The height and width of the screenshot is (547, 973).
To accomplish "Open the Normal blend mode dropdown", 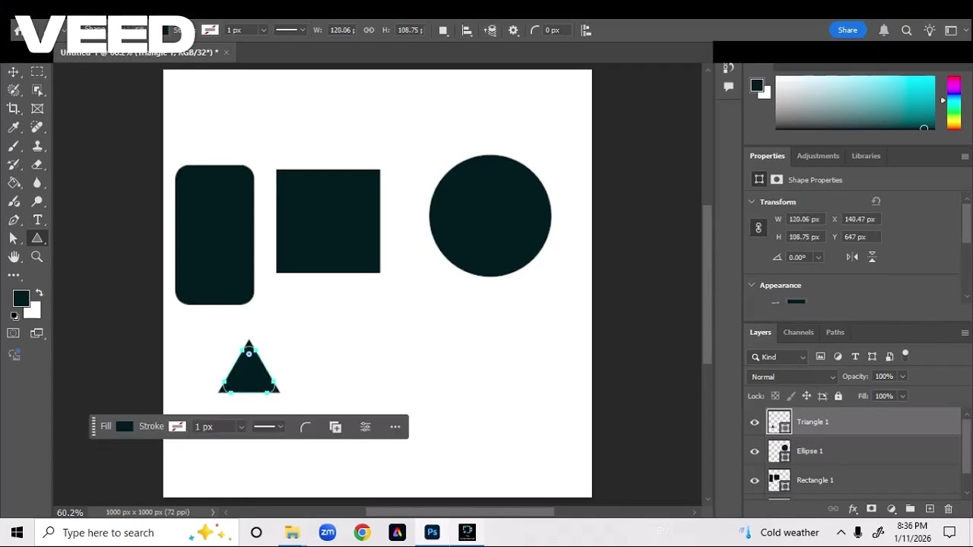I will pos(792,377).
